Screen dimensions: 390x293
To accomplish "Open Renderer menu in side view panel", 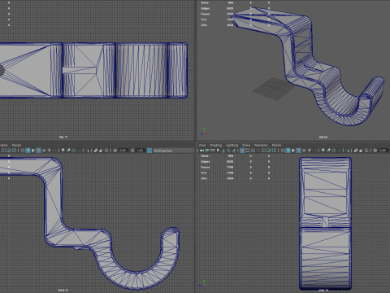I will click(x=261, y=145).
